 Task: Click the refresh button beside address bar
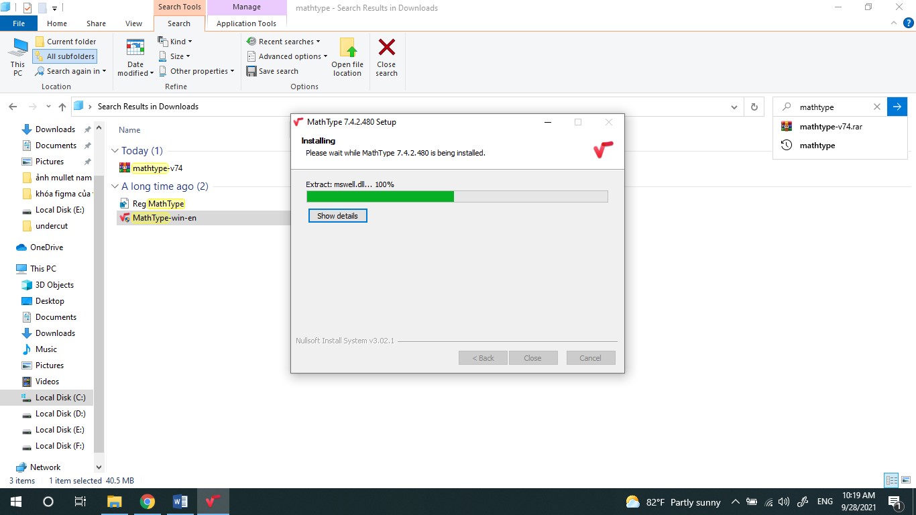pyautogui.click(x=754, y=107)
